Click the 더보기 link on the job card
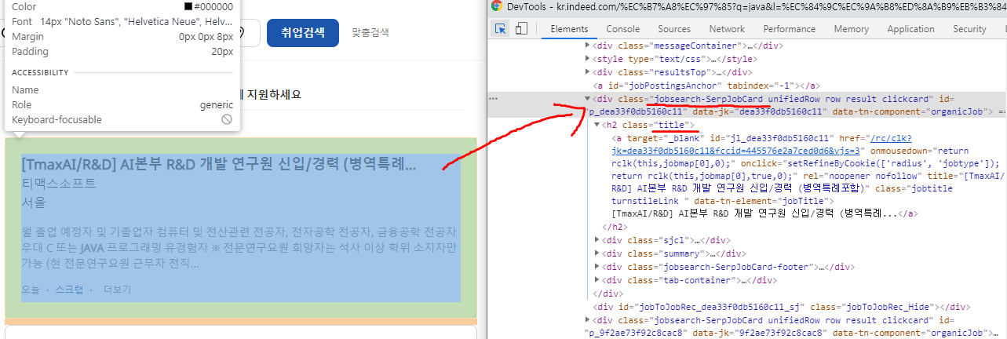 (118, 290)
